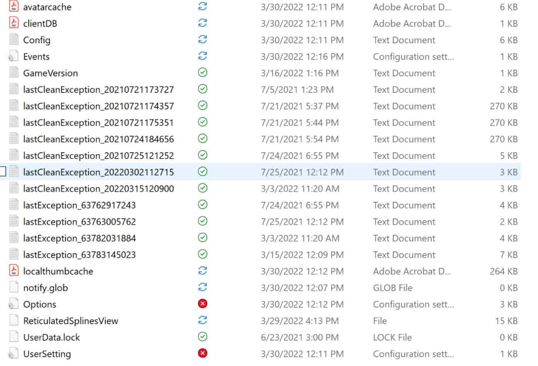Screen dimensions: 538x366
Task: Click the PDF icon next to avatarcache
Action: tap(14, 7)
